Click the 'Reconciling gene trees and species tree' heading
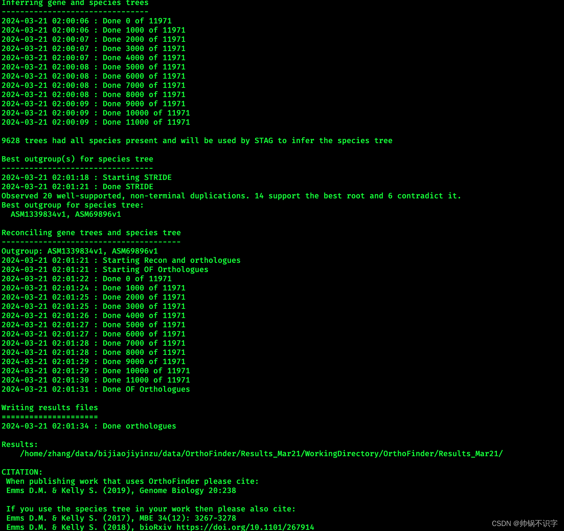This screenshot has height=531, width=564. point(91,233)
